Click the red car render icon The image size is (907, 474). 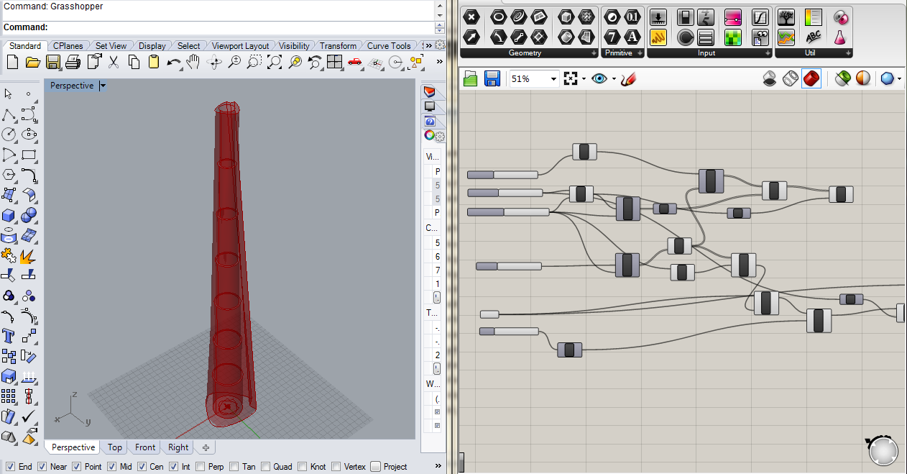(354, 63)
